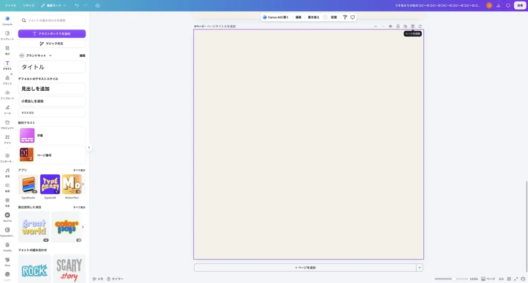Click 編集 beside ブランドキット
The height and width of the screenshot is (283, 528).
pyautogui.click(x=82, y=56)
